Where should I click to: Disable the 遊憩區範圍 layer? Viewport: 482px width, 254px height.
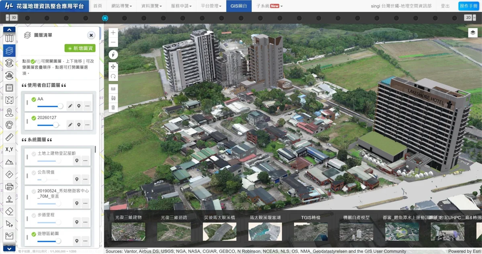click(x=34, y=234)
